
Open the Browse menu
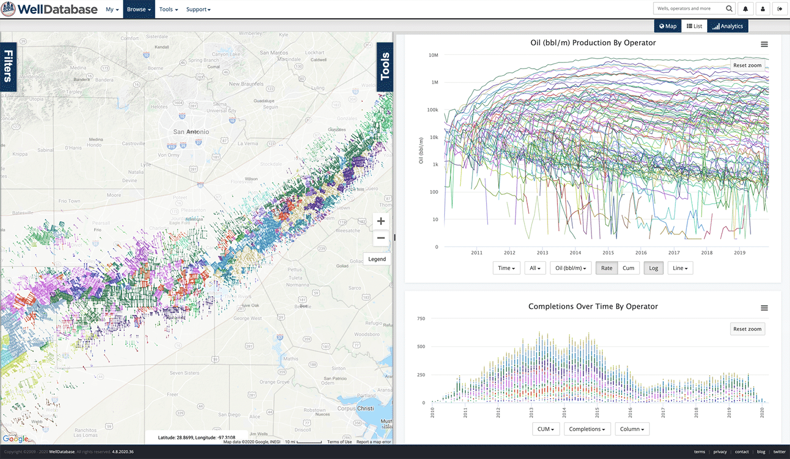tap(139, 9)
